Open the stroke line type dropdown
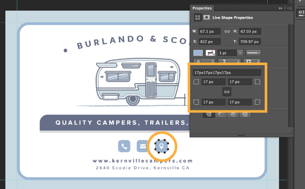This screenshot has width=305, height=189. pos(253,53)
